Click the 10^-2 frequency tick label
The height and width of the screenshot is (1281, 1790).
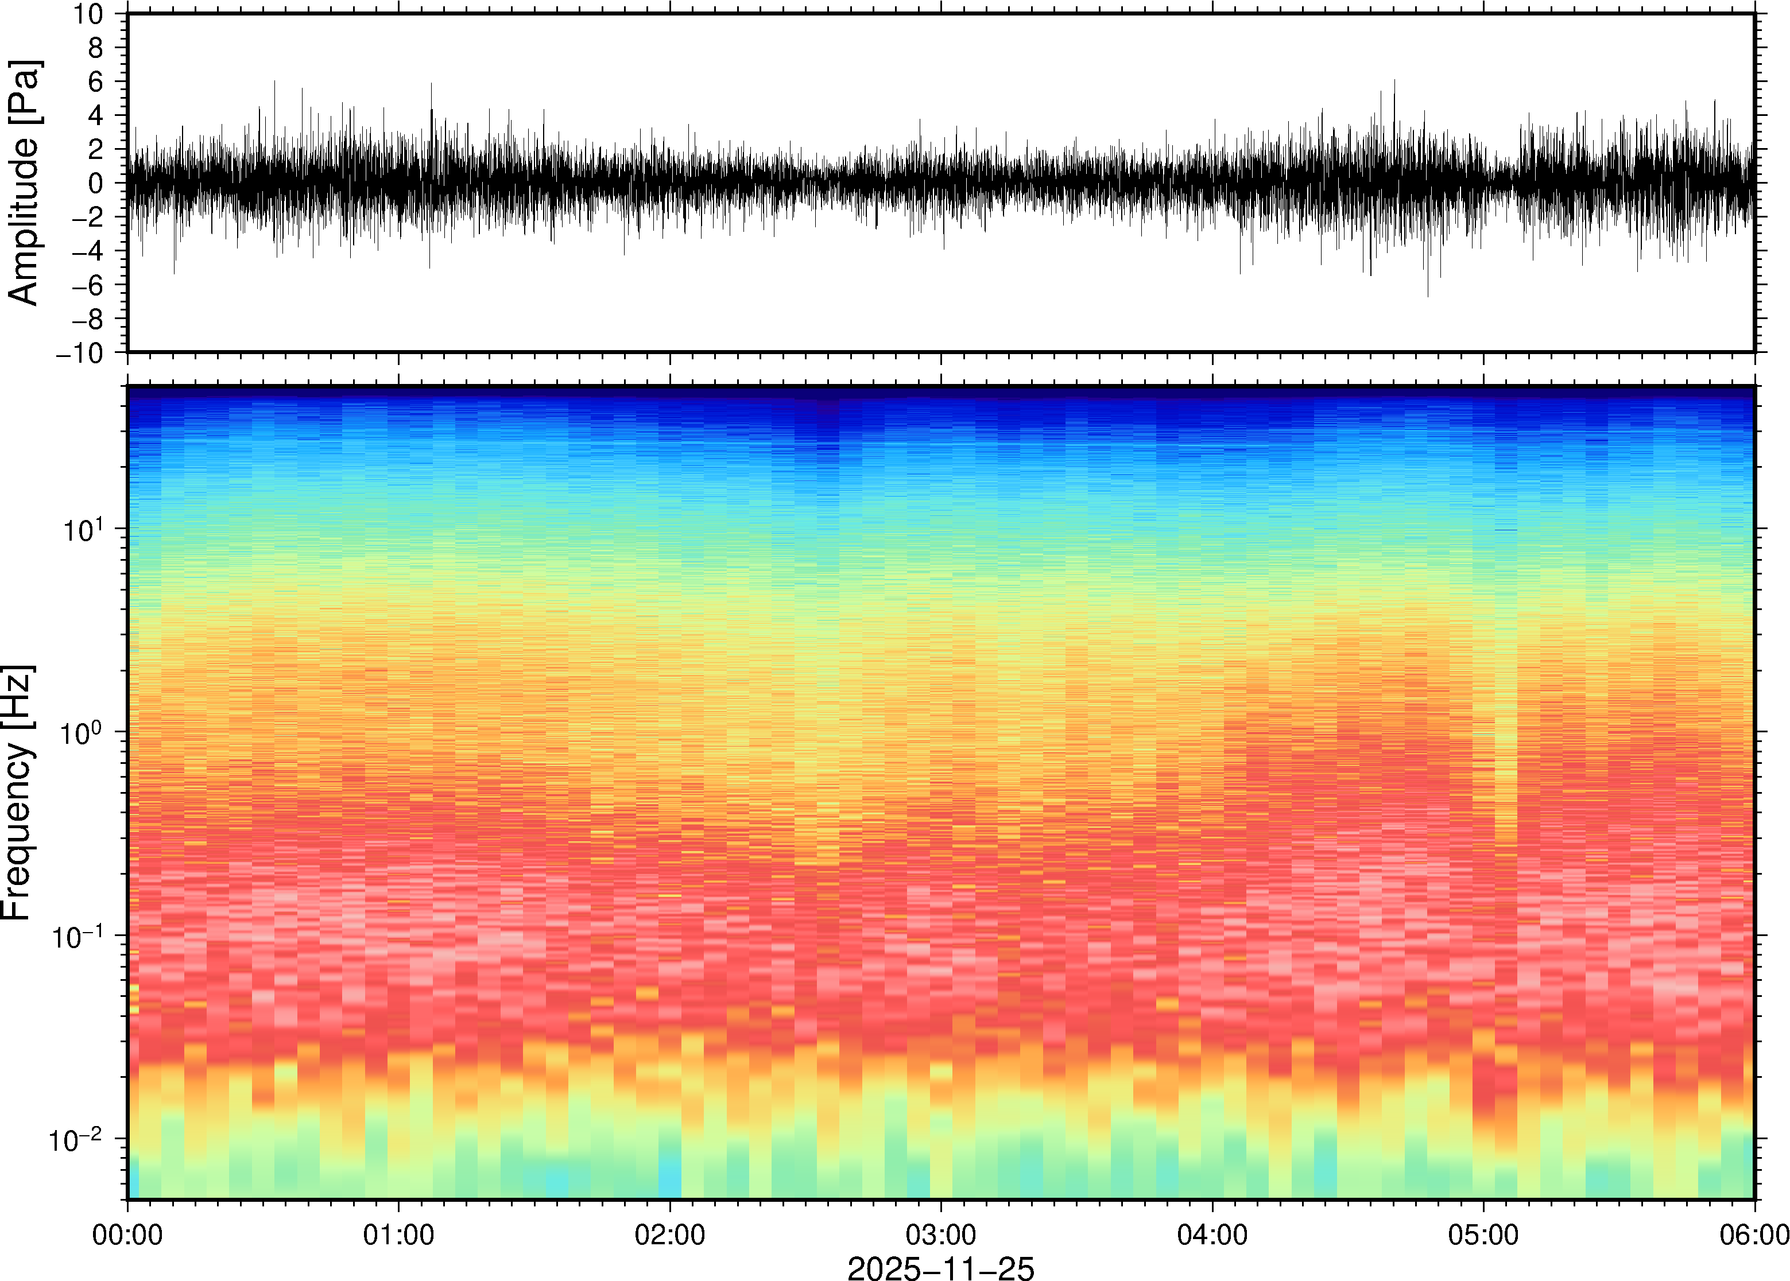coord(76,1140)
